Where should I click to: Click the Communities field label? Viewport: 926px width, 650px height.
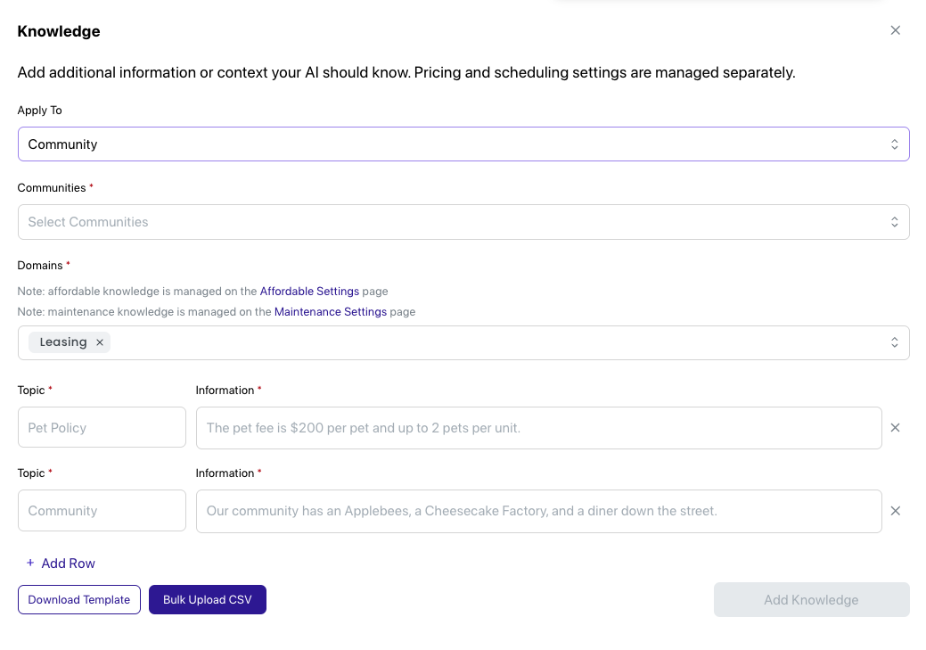click(52, 188)
